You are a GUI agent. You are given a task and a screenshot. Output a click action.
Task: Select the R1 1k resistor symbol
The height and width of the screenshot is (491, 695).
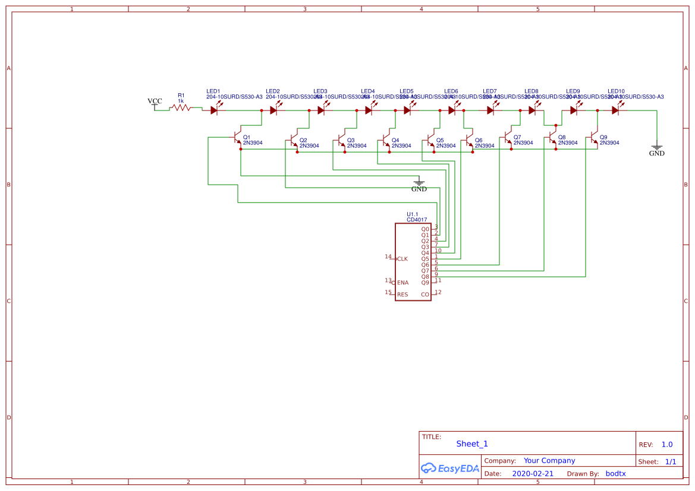pyautogui.click(x=180, y=109)
